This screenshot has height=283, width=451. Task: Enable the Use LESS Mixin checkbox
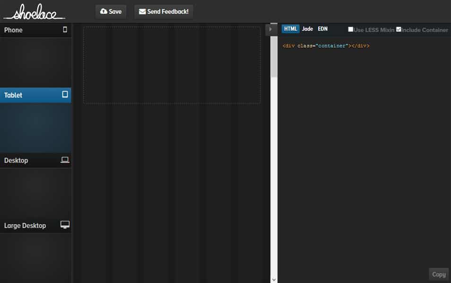click(x=350, y=29)
